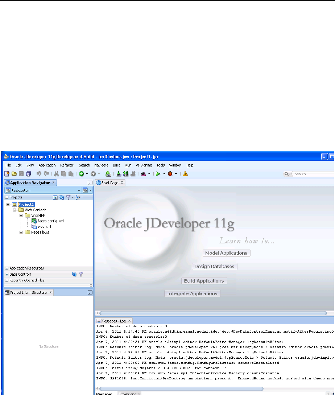This screenshot has height=395, width=335.
Task: Click the green Back navigation arrow
Action: pyautogui.click(x=81, y=174)
